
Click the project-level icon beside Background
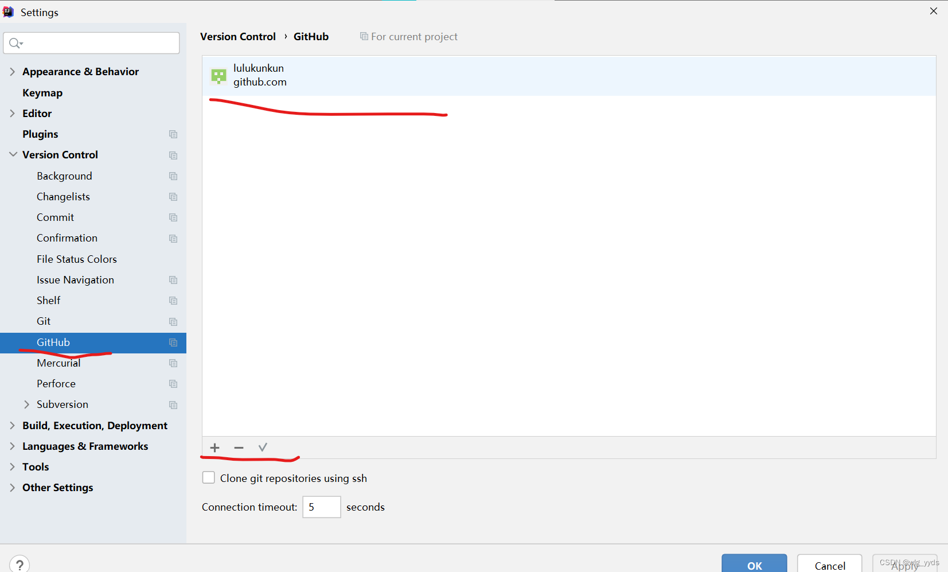point(173,176)
